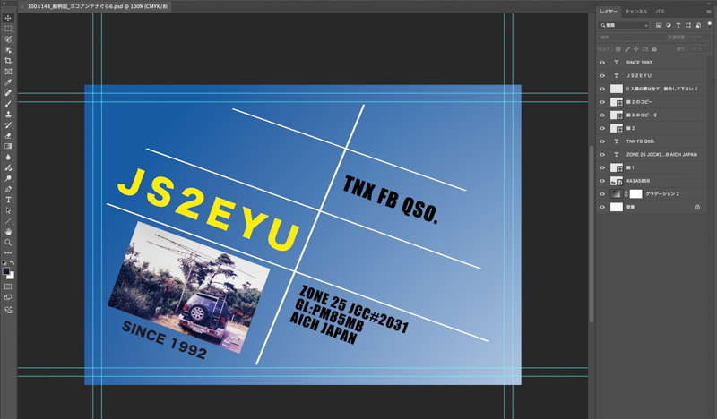Hide the SINCE 1992 text layer
This screenshot has height=419, width=717.
pyautogui.click(x=602, y=63)
